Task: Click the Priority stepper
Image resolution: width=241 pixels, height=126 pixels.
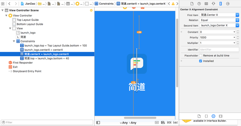Action: pyautogui.click(x=238, y=38)
